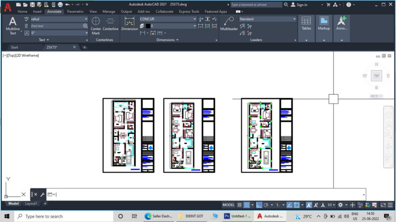This screenshot has width=396, height=222.
Task: Open the Help question mark icon
Action: pyautogui.click(x=348, y=4)
